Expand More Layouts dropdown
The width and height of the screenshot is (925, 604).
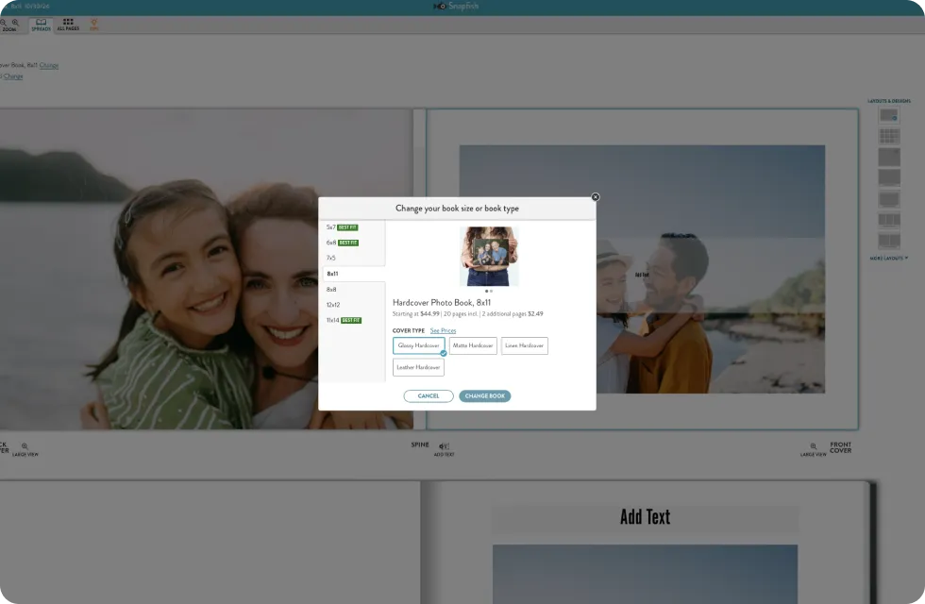[x=889, y=258]
